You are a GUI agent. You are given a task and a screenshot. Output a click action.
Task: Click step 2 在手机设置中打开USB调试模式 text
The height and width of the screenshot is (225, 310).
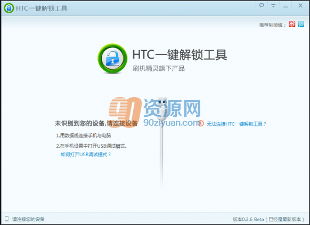92,146
